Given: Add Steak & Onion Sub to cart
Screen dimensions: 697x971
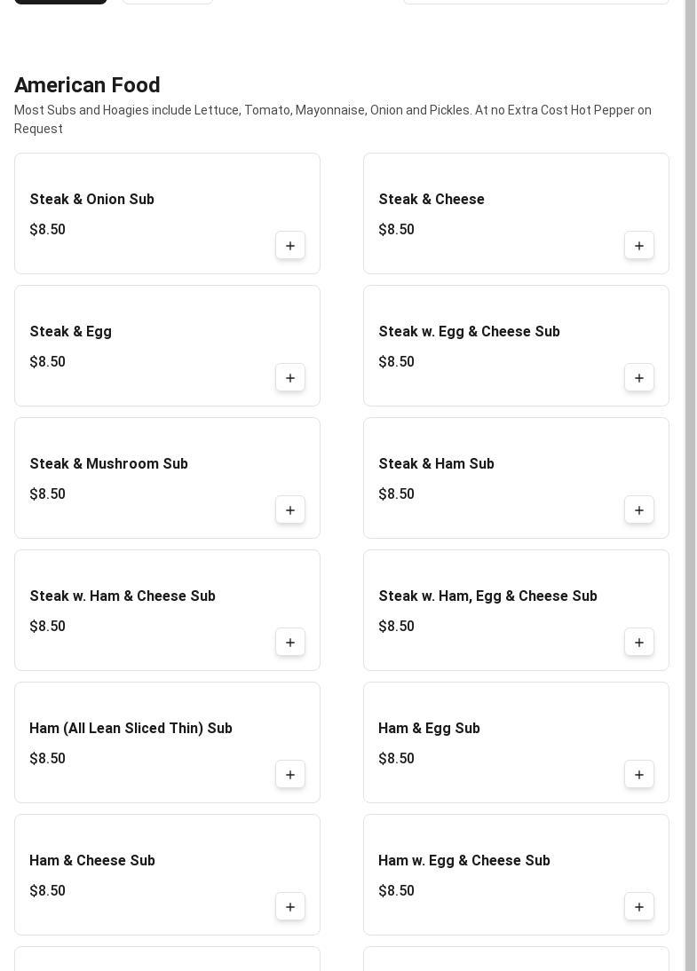Looking at the screenshot, I should click(x=290, y=246).
